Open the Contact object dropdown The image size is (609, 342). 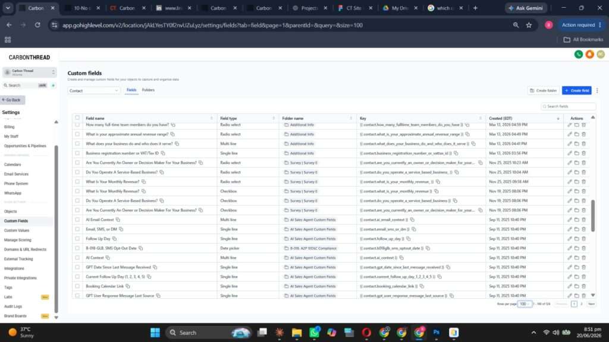(x=93, y=90)
